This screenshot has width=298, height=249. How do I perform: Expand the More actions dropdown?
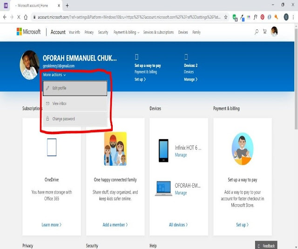pos(54,75)
